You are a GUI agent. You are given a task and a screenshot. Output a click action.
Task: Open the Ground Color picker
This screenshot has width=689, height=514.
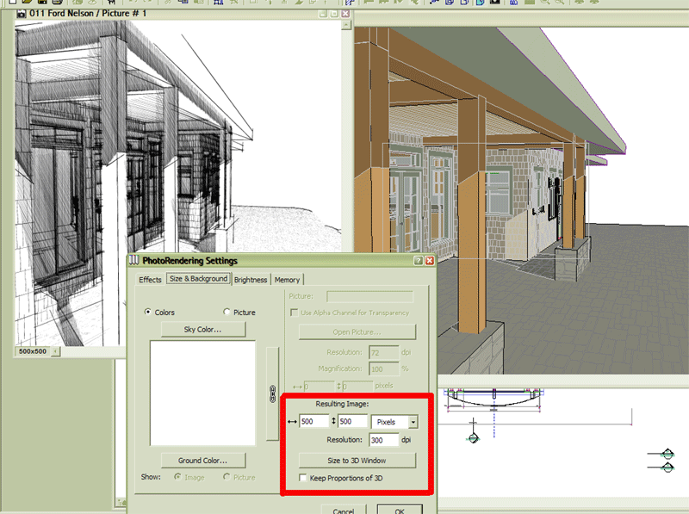[203, 459]
